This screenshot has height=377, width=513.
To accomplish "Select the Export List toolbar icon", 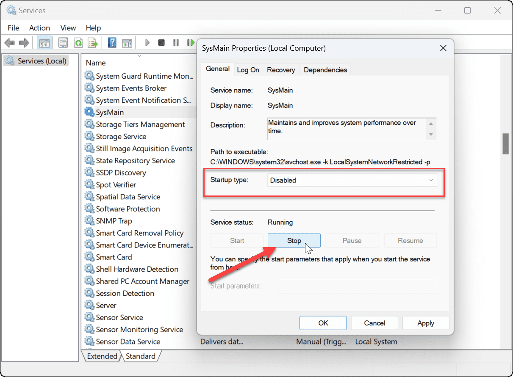I will point(93,42).
